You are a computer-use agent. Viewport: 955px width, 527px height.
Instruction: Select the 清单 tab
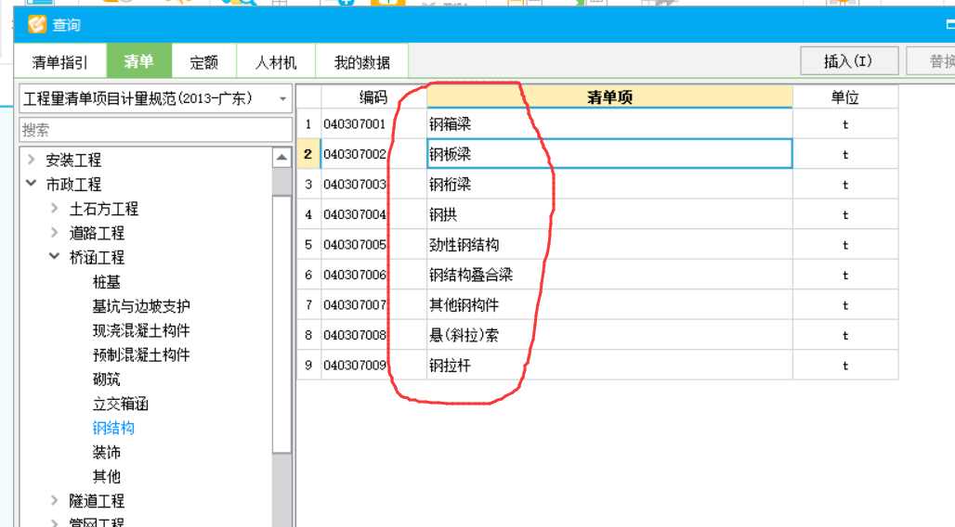[138, 61]
